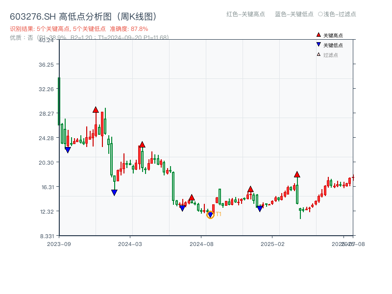This screenshot has height=294, width=392.
Task: Click the red triangle marker near 2025-02
Action: [250, 189]
